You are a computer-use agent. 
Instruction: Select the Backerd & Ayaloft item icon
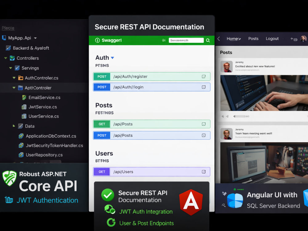pos(8,48)
